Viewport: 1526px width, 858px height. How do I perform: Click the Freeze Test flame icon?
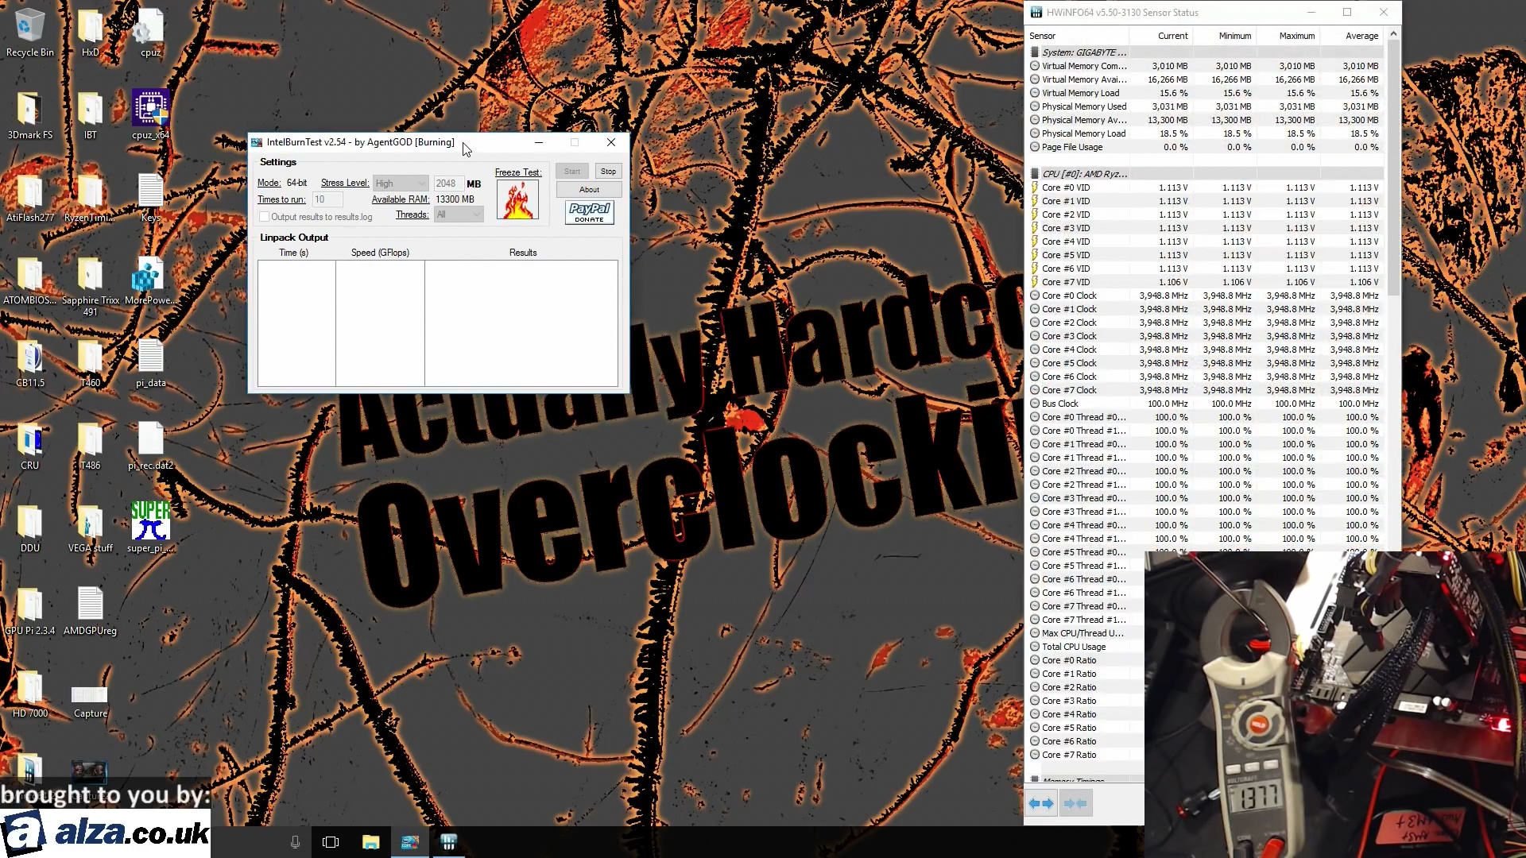(517, 199)
